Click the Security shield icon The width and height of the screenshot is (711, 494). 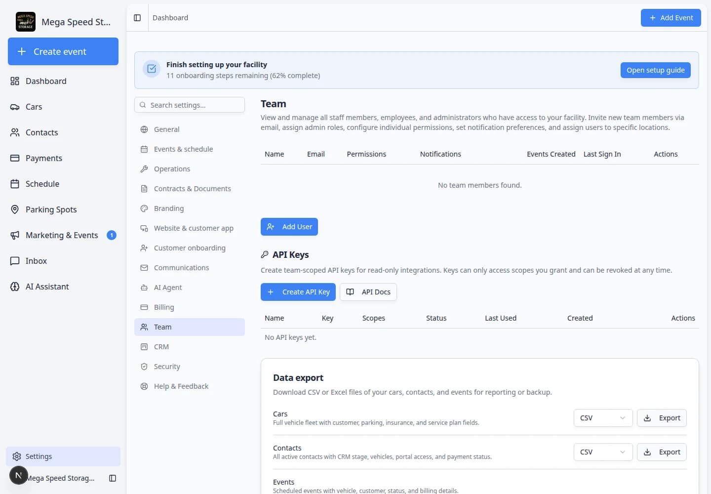coord(144,367)
